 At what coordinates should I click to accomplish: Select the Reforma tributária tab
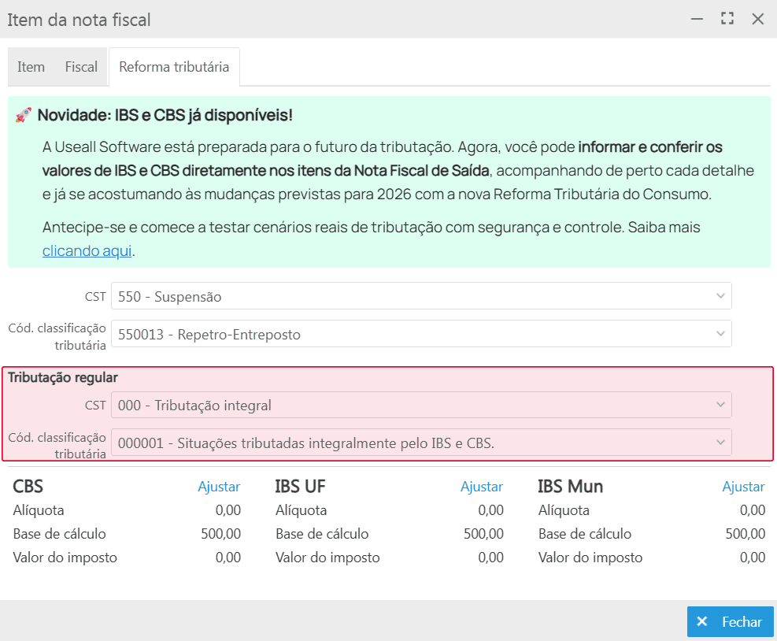pyautogui.click(x=174, y=67)
